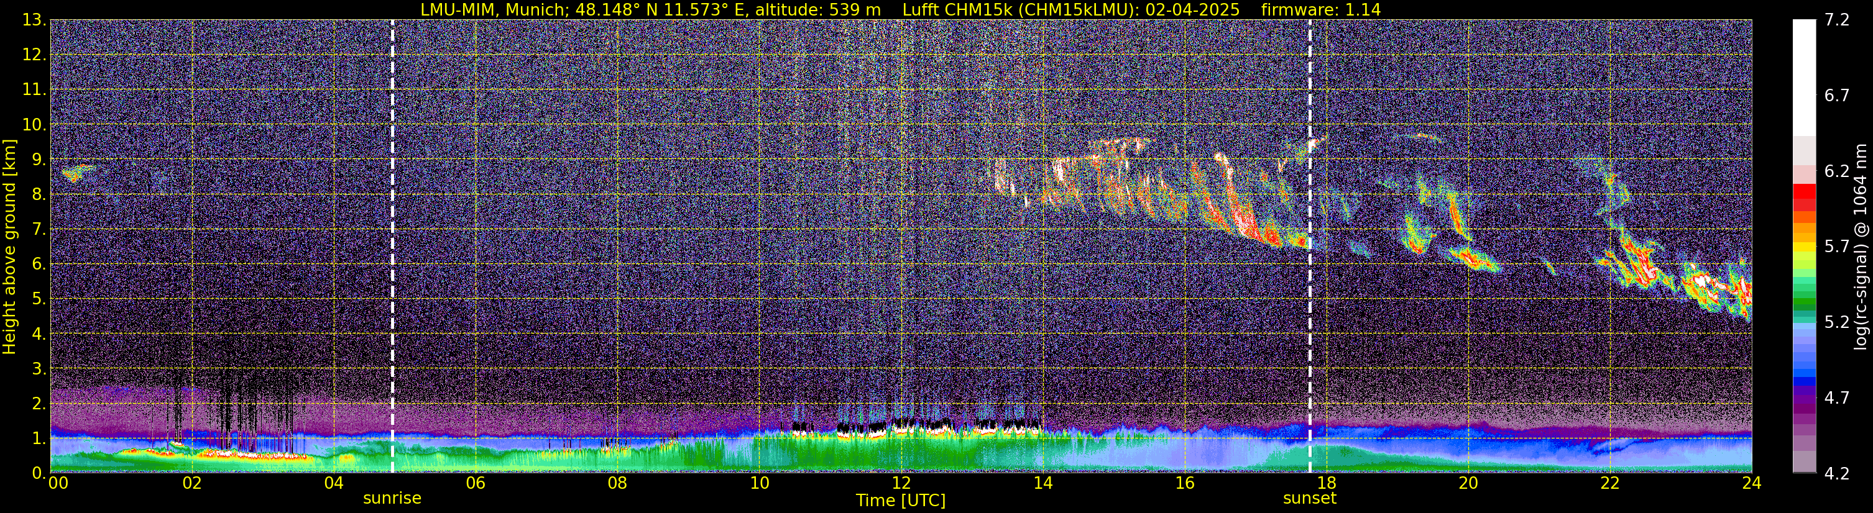The width and height of the screenshot is (1873, 513).
Task: Click the height axis tick label 7
Action: point(39,230)
